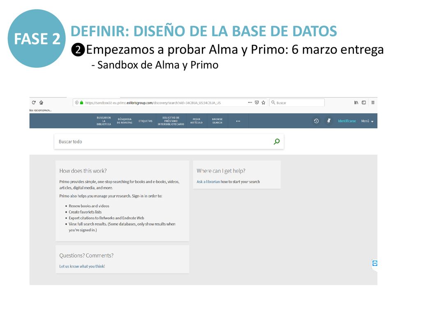The width and height of the screenshot is (421, 316).
Task: Click slide title 'DEFINIR: DISEÑO DE LA BASE DE DATOS'
Action: click(x=204, y=31)
